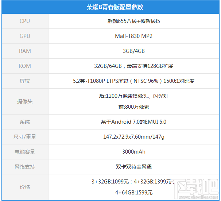The width and height of the screenshot is (221, 201).
Task: Click the line 后:1200万像素摄像头、闪光灯
Action: tap(133, 96)
